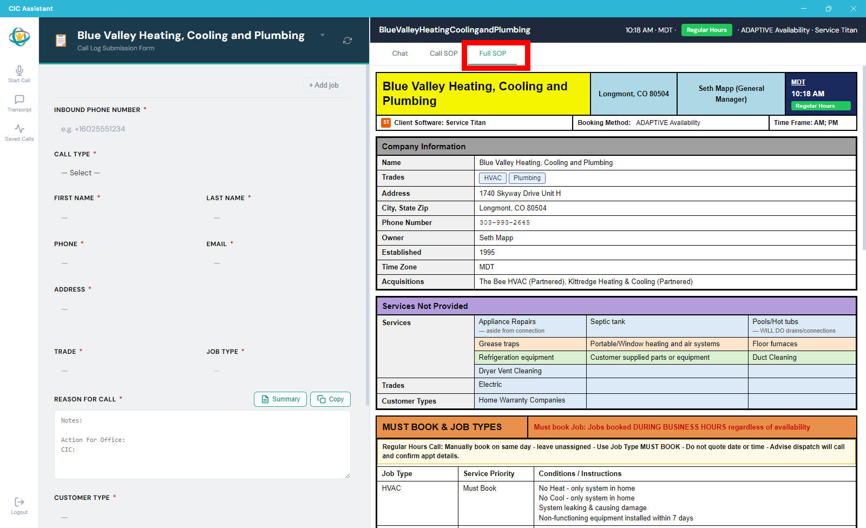
Task: Open the Job Type dropdown field
Action: [278, 371]
